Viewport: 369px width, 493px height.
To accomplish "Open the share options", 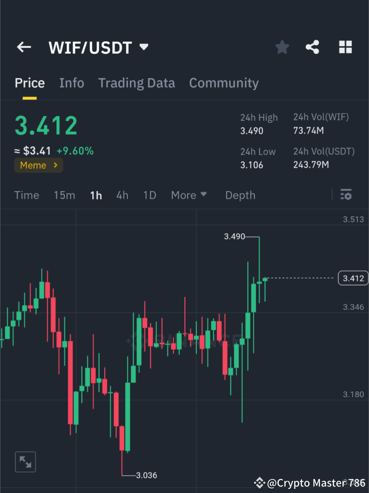I will pyautogui.click(x=313, y=47).
